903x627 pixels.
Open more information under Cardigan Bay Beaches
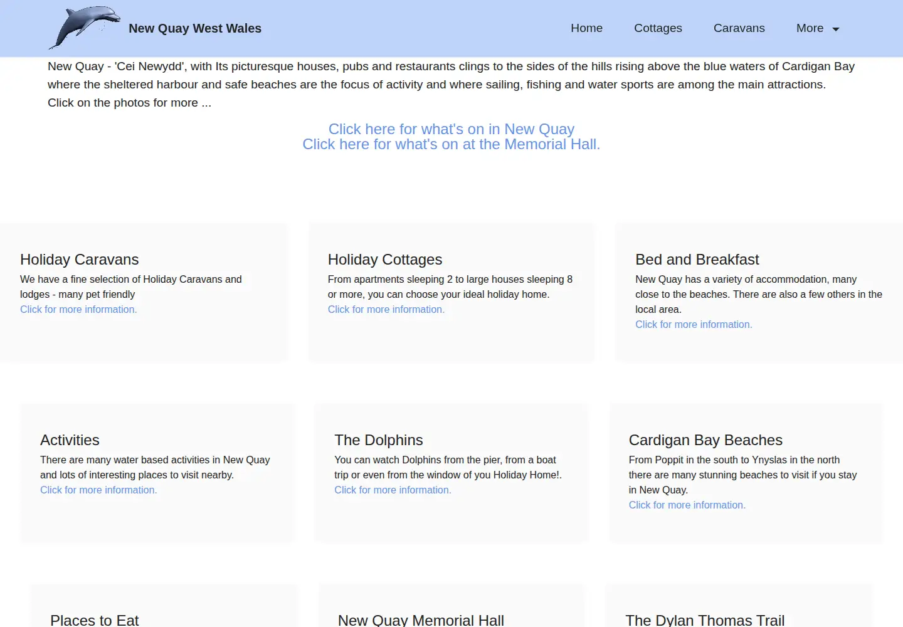coord(687,505)
